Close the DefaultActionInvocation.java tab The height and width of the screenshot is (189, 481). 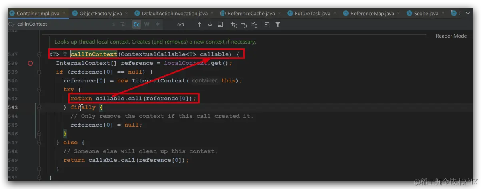tap(212, 14)
